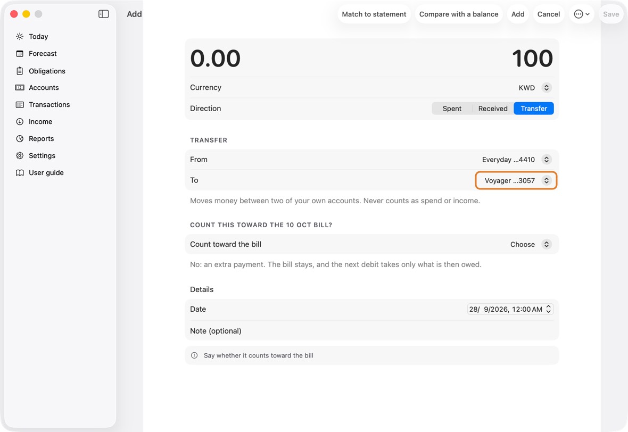This screenshot has width=628, height=432.
Task: Open the KWD currency dropdown
Action: click(x=535, y=88)
